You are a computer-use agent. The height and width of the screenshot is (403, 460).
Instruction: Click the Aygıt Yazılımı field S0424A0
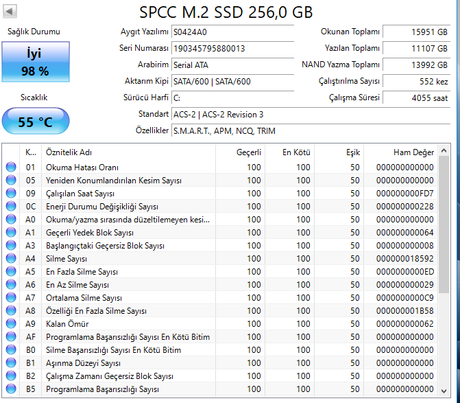[232, 32]
